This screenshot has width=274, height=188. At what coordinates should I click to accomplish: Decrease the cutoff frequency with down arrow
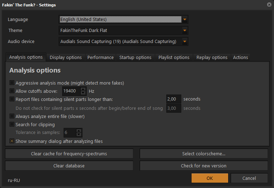tap(83, 93)
